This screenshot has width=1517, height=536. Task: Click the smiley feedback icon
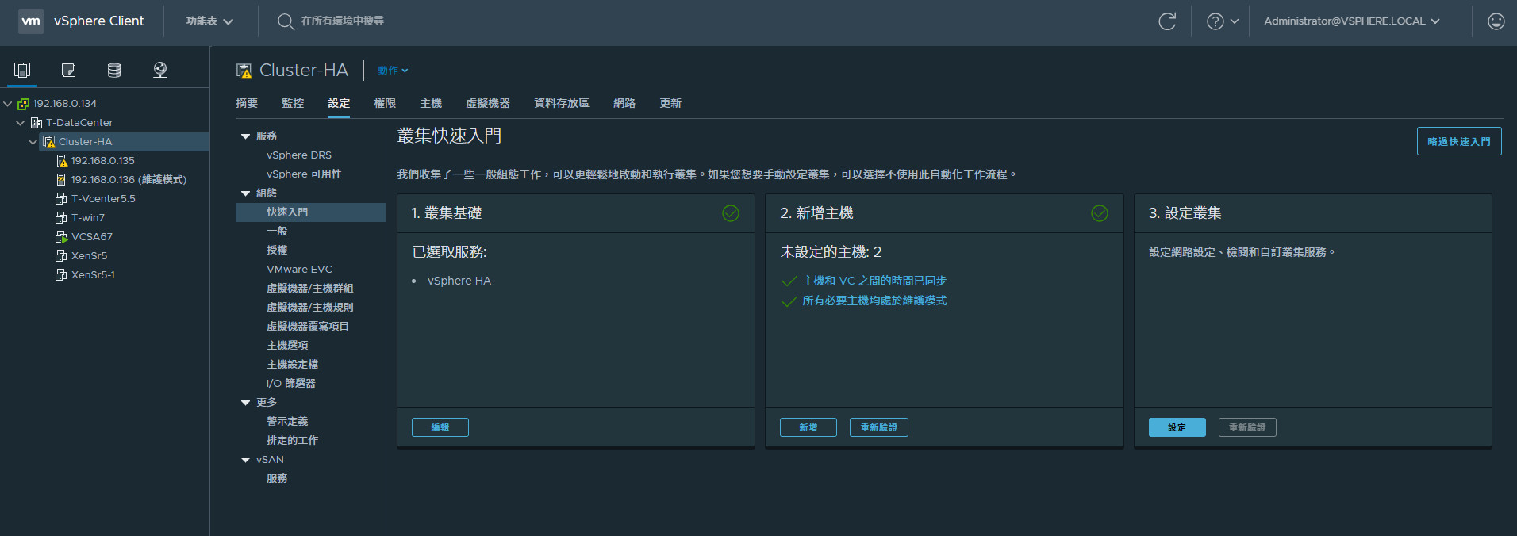[1496, 21]
